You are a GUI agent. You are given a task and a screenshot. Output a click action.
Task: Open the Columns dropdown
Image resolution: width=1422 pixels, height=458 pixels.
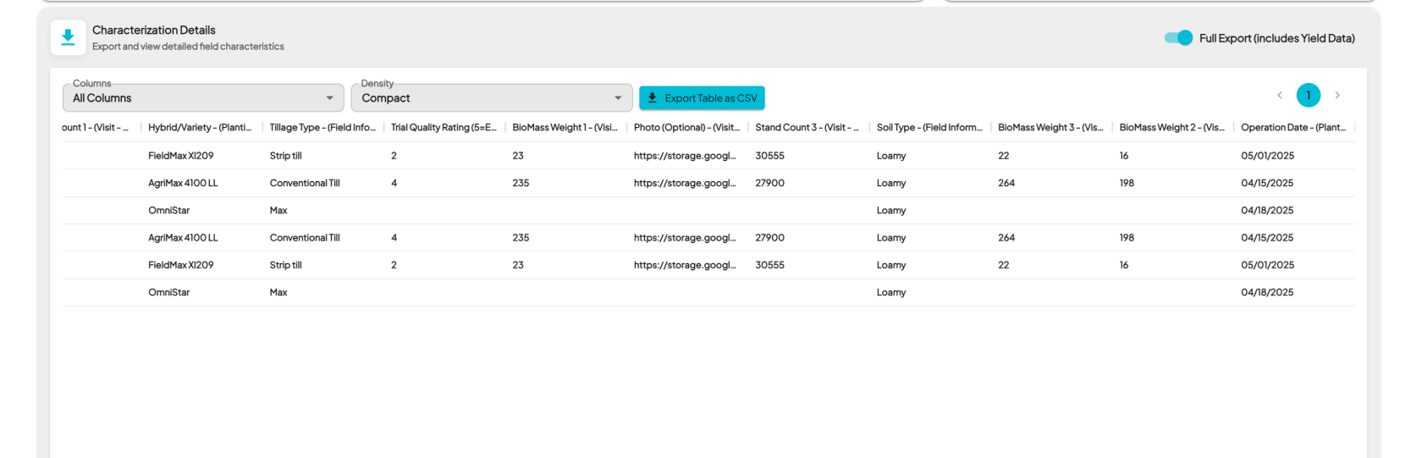pos(203,98)
